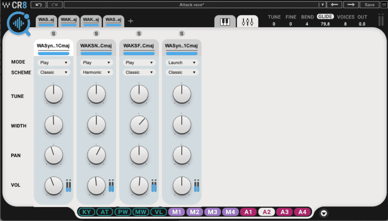This screenshot has width=388, height=221.
Task: Click Vol knob of fourth WASyn..1Cmaj column
Action: pos(182,186)
